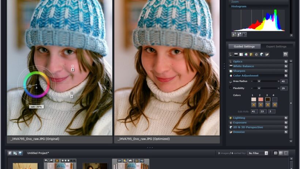The image size is (300, 169).
Task: Click the last stack navigation icon
Action: [142, 161]
